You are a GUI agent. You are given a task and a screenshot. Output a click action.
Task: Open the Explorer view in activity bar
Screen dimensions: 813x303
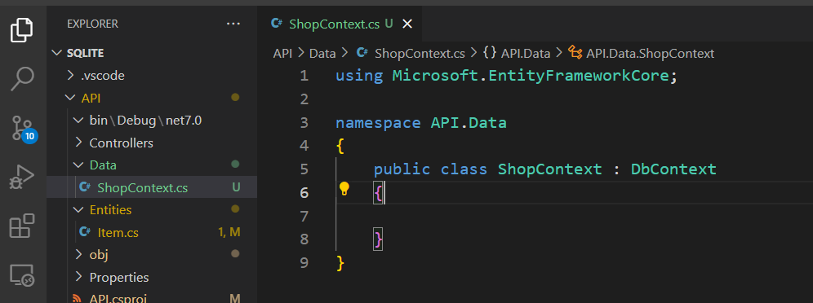click(x=22, y=29)
